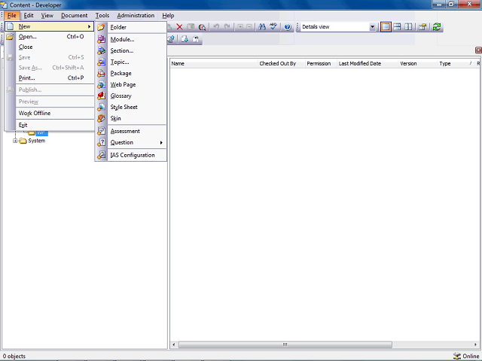Open the Details view dropdown
Viewport: 482px width, 361px height.
(x=372, y=27)
